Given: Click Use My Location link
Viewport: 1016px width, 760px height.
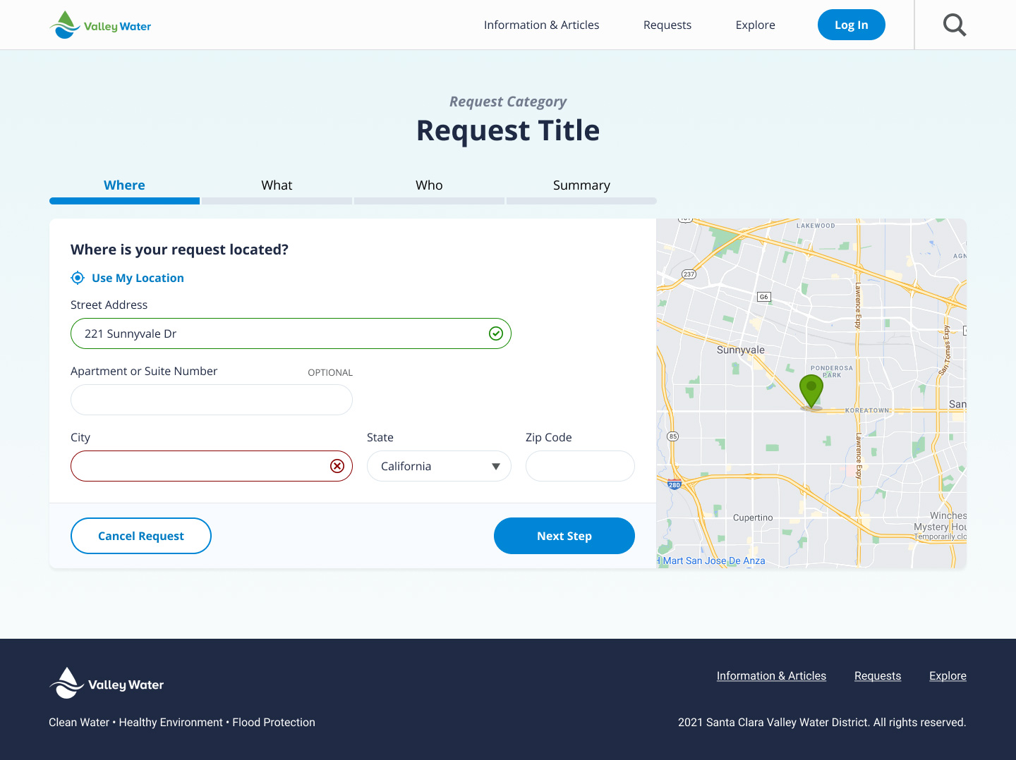Looking at the screenshot, I should (138, 278).
